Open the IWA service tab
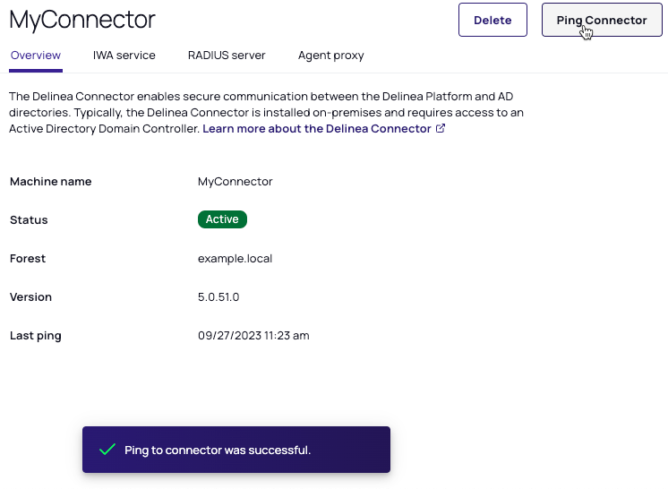 click(x=124, y=56)
